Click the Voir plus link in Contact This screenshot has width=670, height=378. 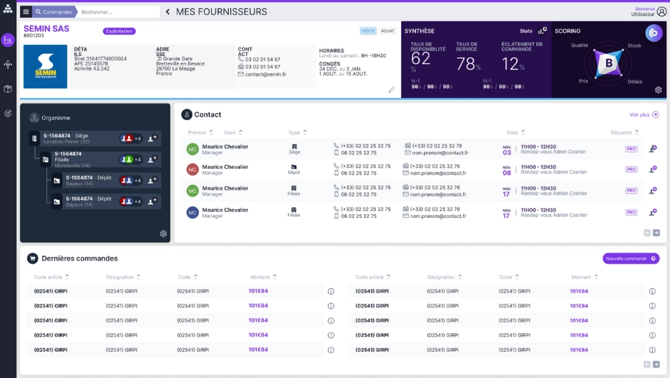(x=644, y=115)
